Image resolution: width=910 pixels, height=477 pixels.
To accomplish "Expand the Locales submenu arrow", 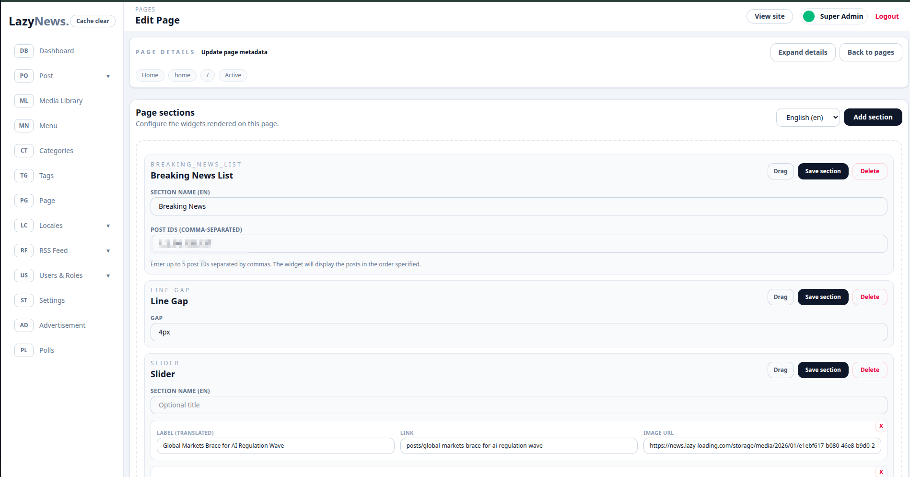I will pyautogui.click(x=108, y=226).
